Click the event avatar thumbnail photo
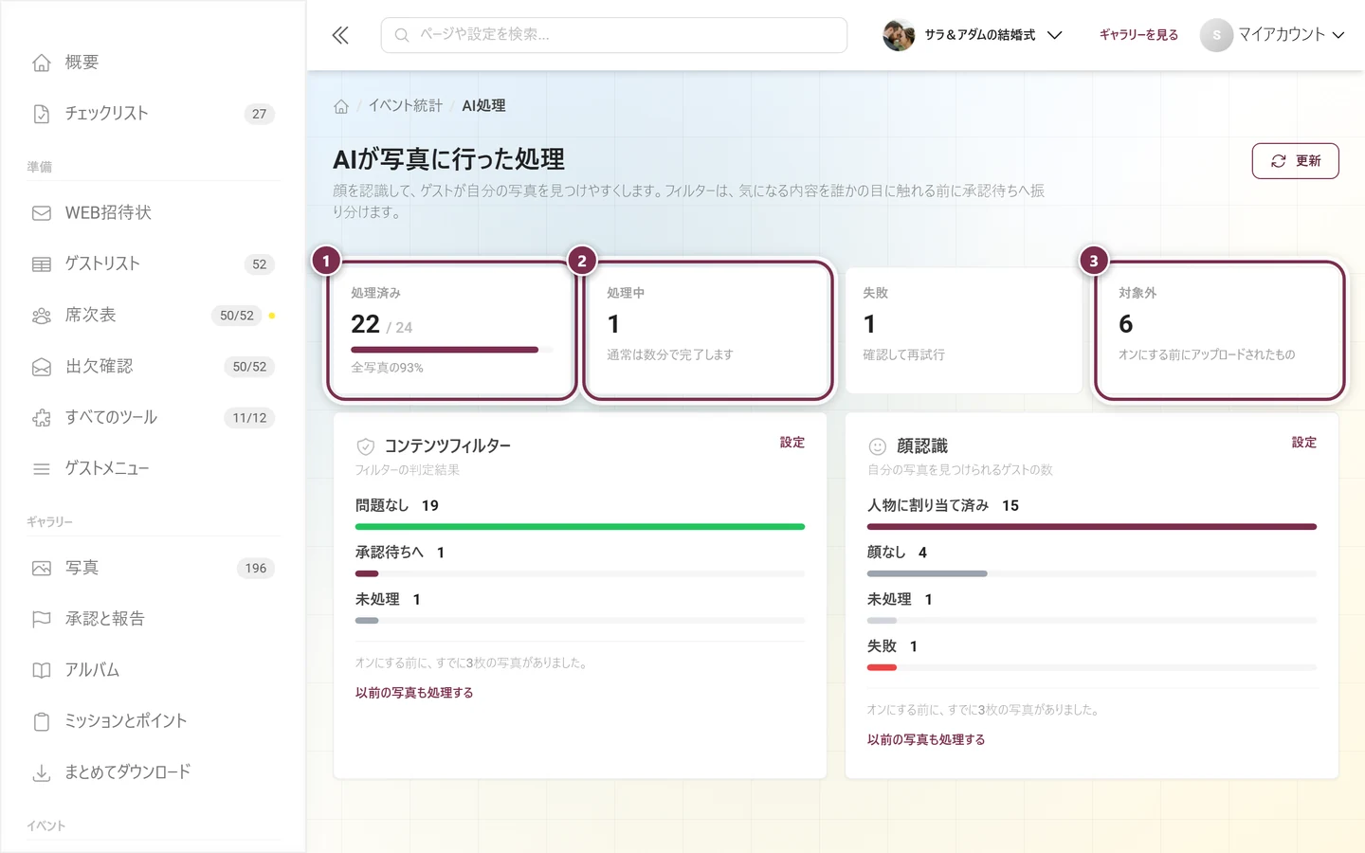Viewport: 1365px width, 853px height. [x=899, y=35]
